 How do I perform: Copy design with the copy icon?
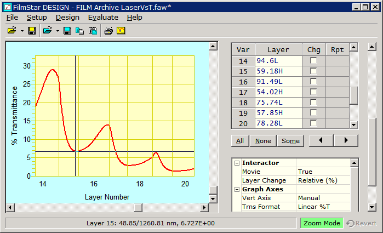point(79,31)
